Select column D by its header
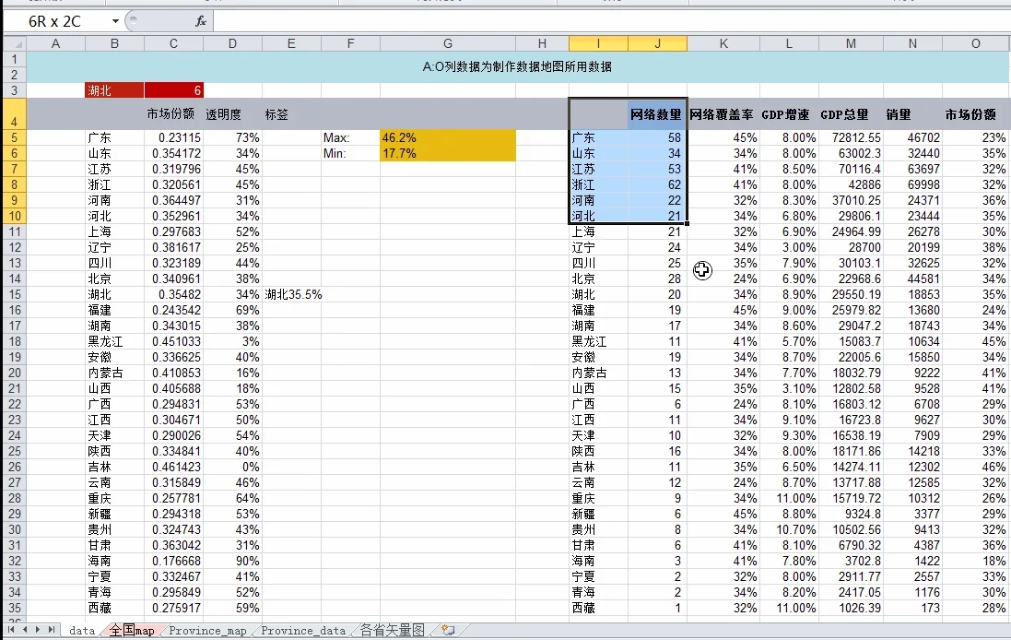1011x640 pixels. click(x=232, y=44)
